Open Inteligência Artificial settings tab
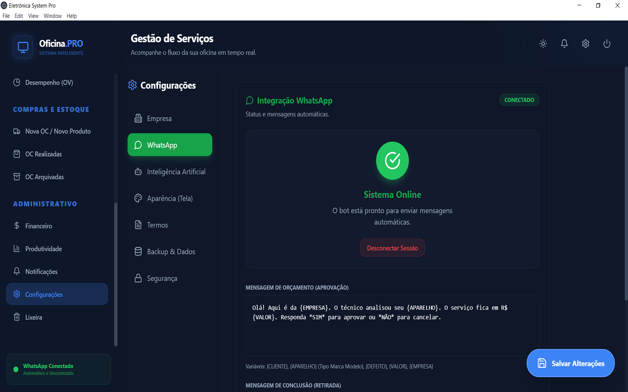This screenshot has height=392, width=628. click(x=170, y=172)
